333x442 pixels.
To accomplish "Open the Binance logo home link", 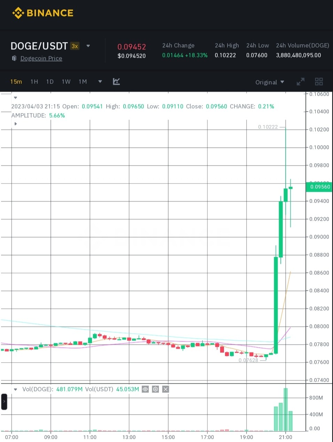I will (43, 13).
